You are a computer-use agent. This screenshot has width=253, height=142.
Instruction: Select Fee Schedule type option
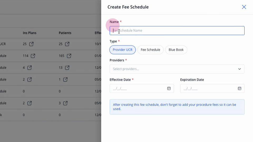click(x=150, y=50)
